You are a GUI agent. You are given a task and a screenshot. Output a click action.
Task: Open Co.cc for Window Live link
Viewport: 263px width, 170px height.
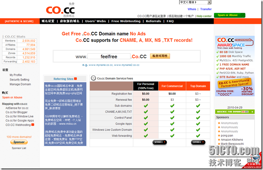(20, 116)
